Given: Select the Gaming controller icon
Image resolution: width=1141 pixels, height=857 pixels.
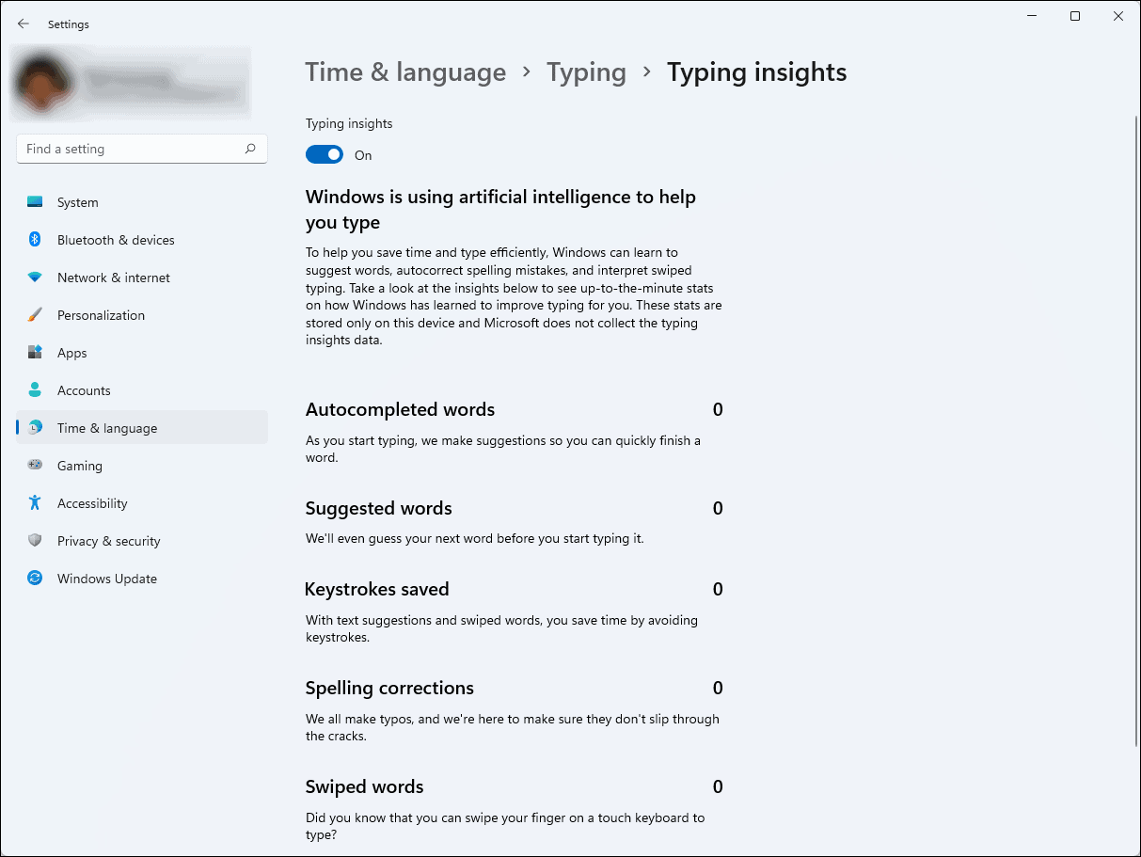Looking at the screenshot, I should coord(34,465).
